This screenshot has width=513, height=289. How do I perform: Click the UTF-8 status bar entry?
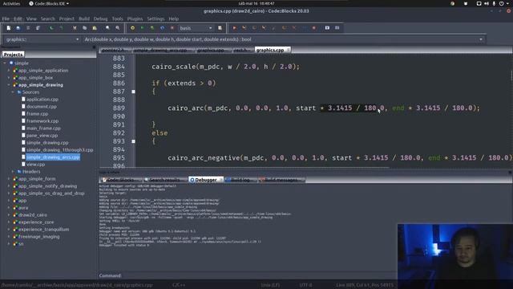coord(305,285)
